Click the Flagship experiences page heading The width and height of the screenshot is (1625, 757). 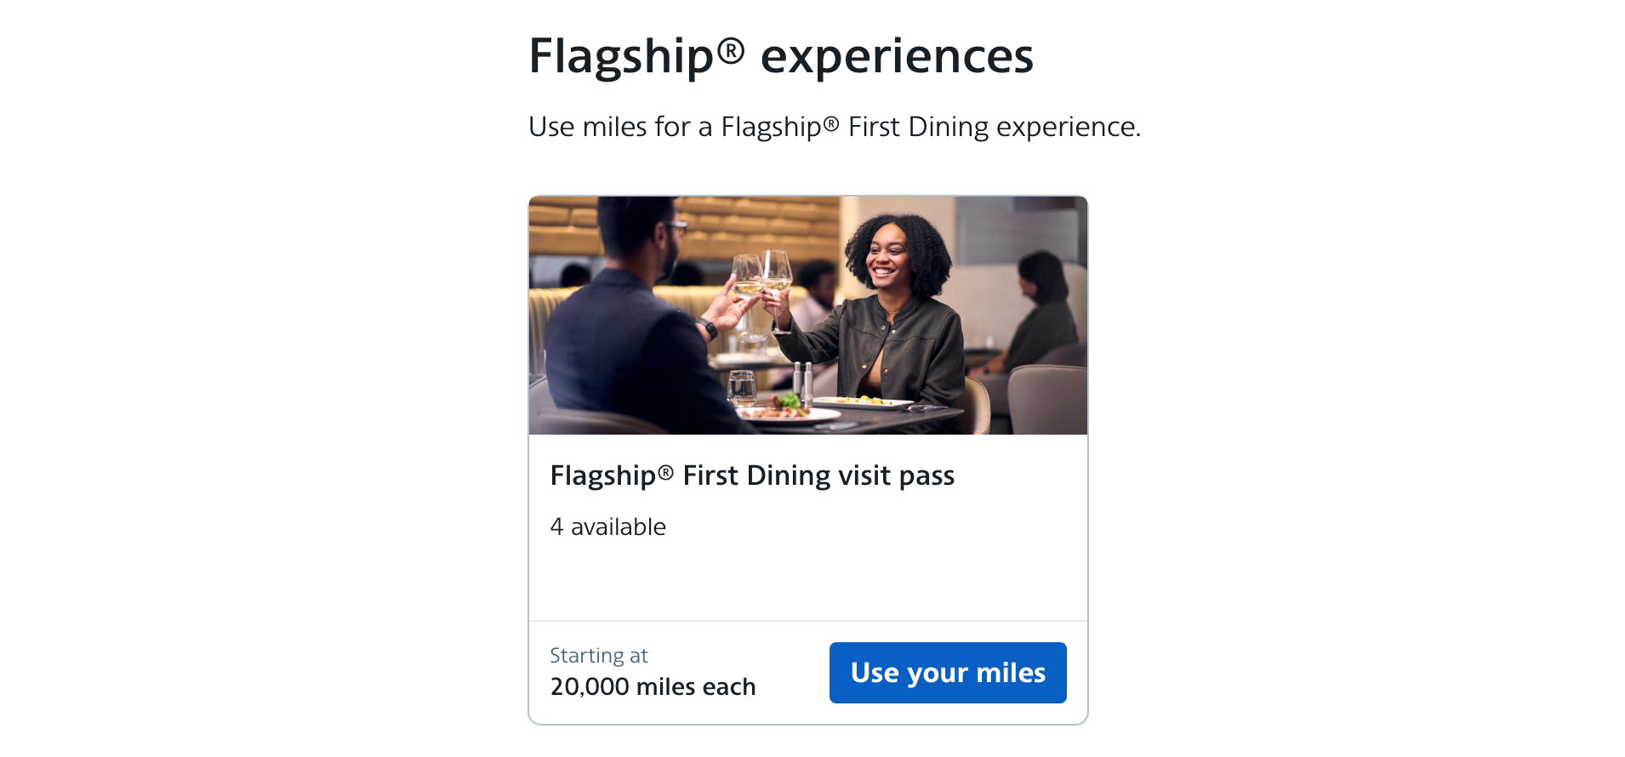pyautogui.click(x=780, y=56)
